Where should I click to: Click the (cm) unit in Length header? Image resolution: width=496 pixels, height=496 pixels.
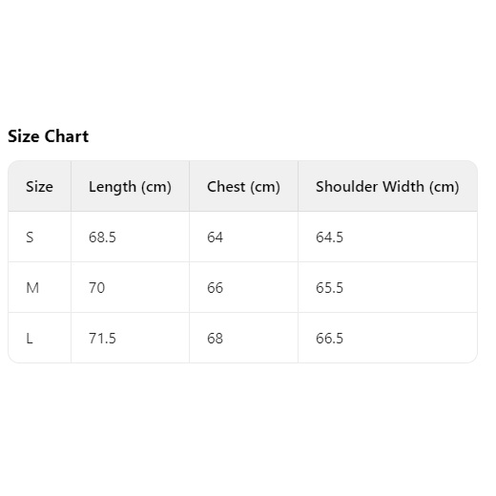[x=156, y=187]
